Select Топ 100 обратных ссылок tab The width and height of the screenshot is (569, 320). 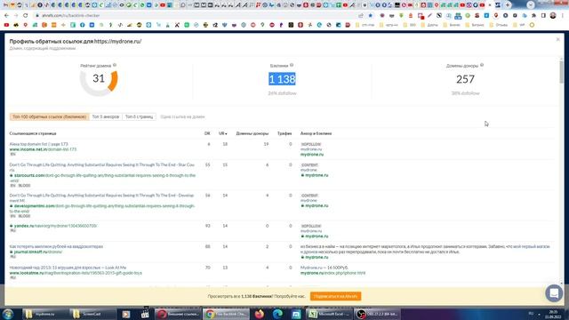(50, 116)
